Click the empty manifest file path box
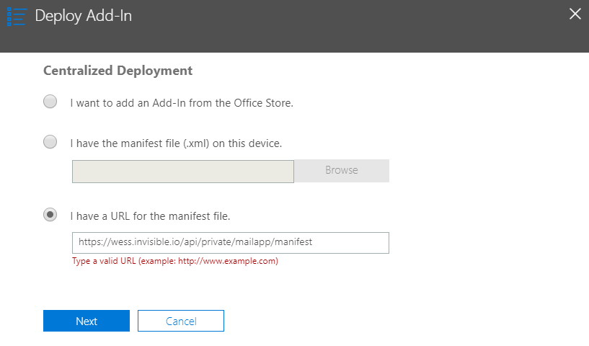589x346 pixels. click(x=183, y=172)
